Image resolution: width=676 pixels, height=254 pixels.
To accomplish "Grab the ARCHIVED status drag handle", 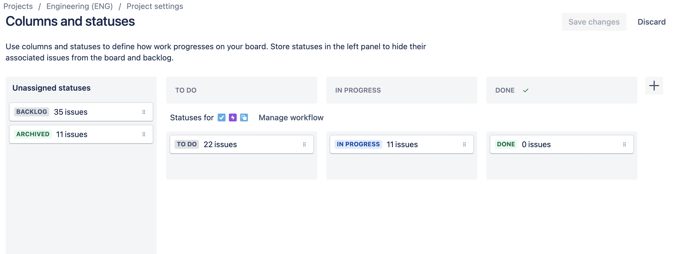I will coord(144,134).
